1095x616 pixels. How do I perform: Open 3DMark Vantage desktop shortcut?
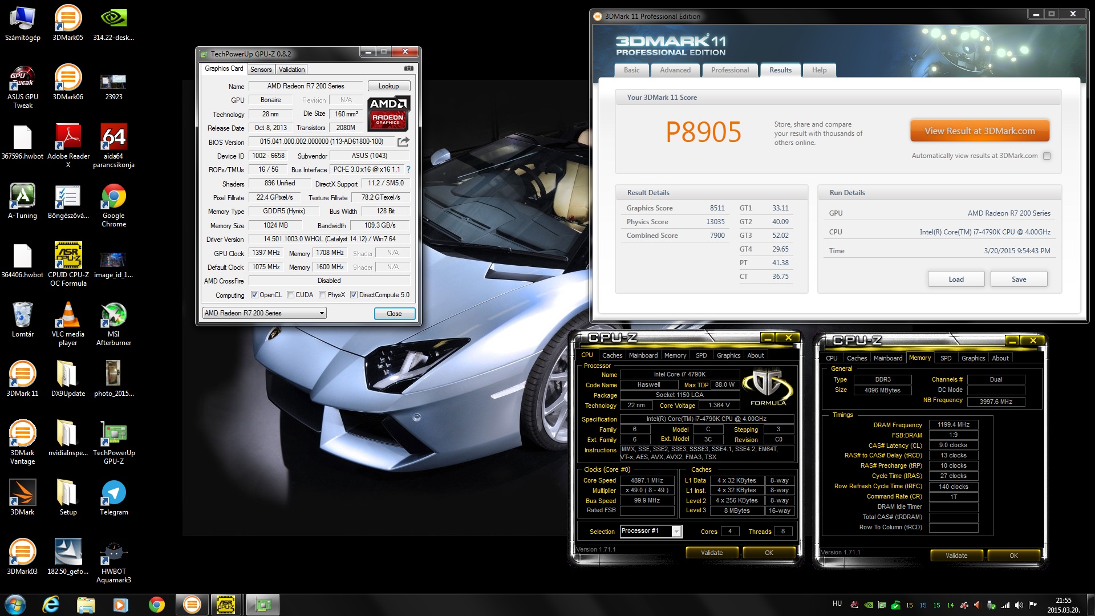23,442
